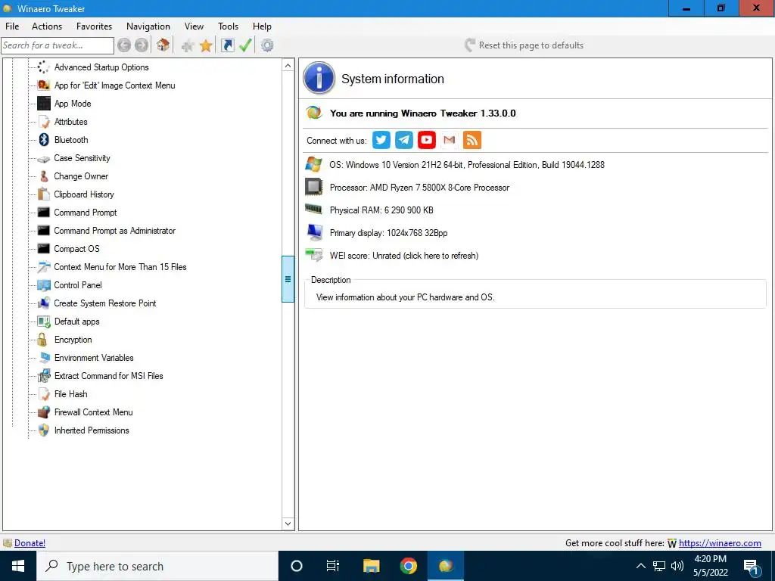Show hidden system tray icons chevron
Image resolution: width=775 pixels, height=581 pixels.
pos(640,566)
